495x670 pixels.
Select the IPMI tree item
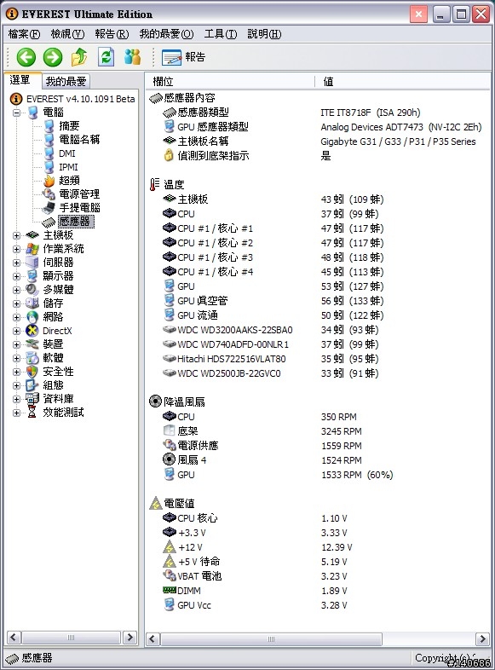[x=68, y=166]
